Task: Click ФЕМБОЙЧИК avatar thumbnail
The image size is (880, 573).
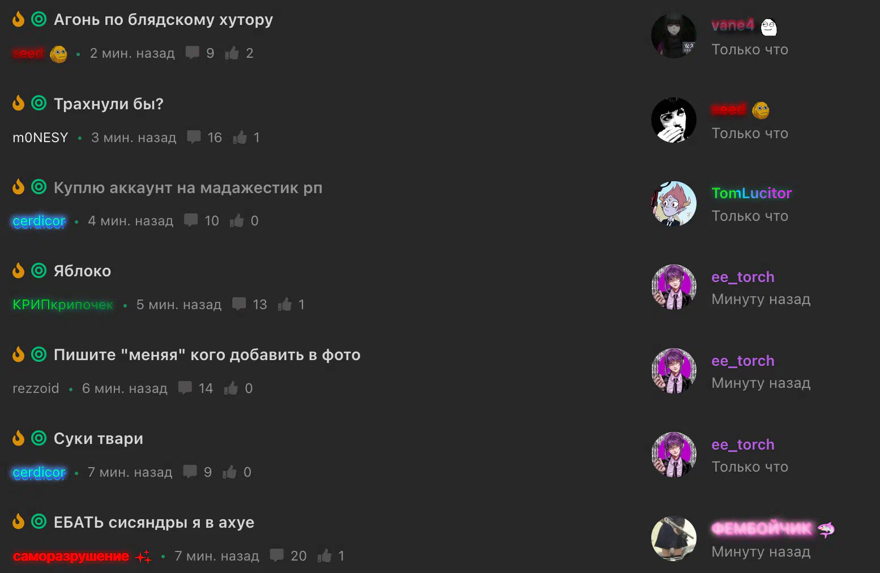Action: 674,538
